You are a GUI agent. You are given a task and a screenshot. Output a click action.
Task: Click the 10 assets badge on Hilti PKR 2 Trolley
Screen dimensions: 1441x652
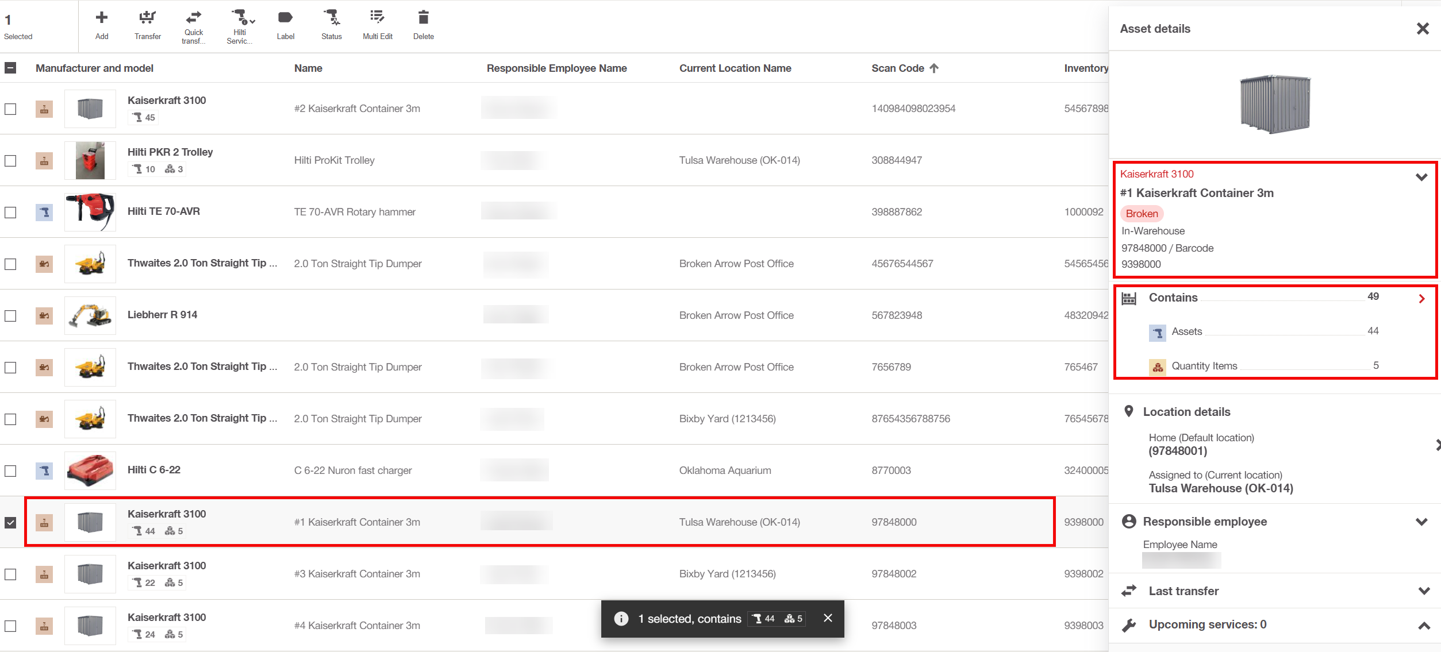coord(144,169)
